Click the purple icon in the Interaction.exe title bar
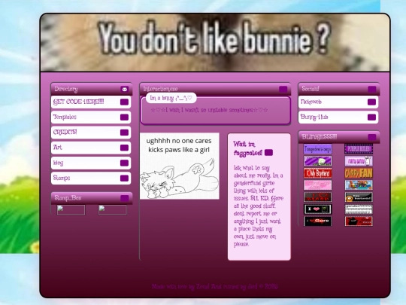This screenshot has height=305, width=406. pos(283,89)
